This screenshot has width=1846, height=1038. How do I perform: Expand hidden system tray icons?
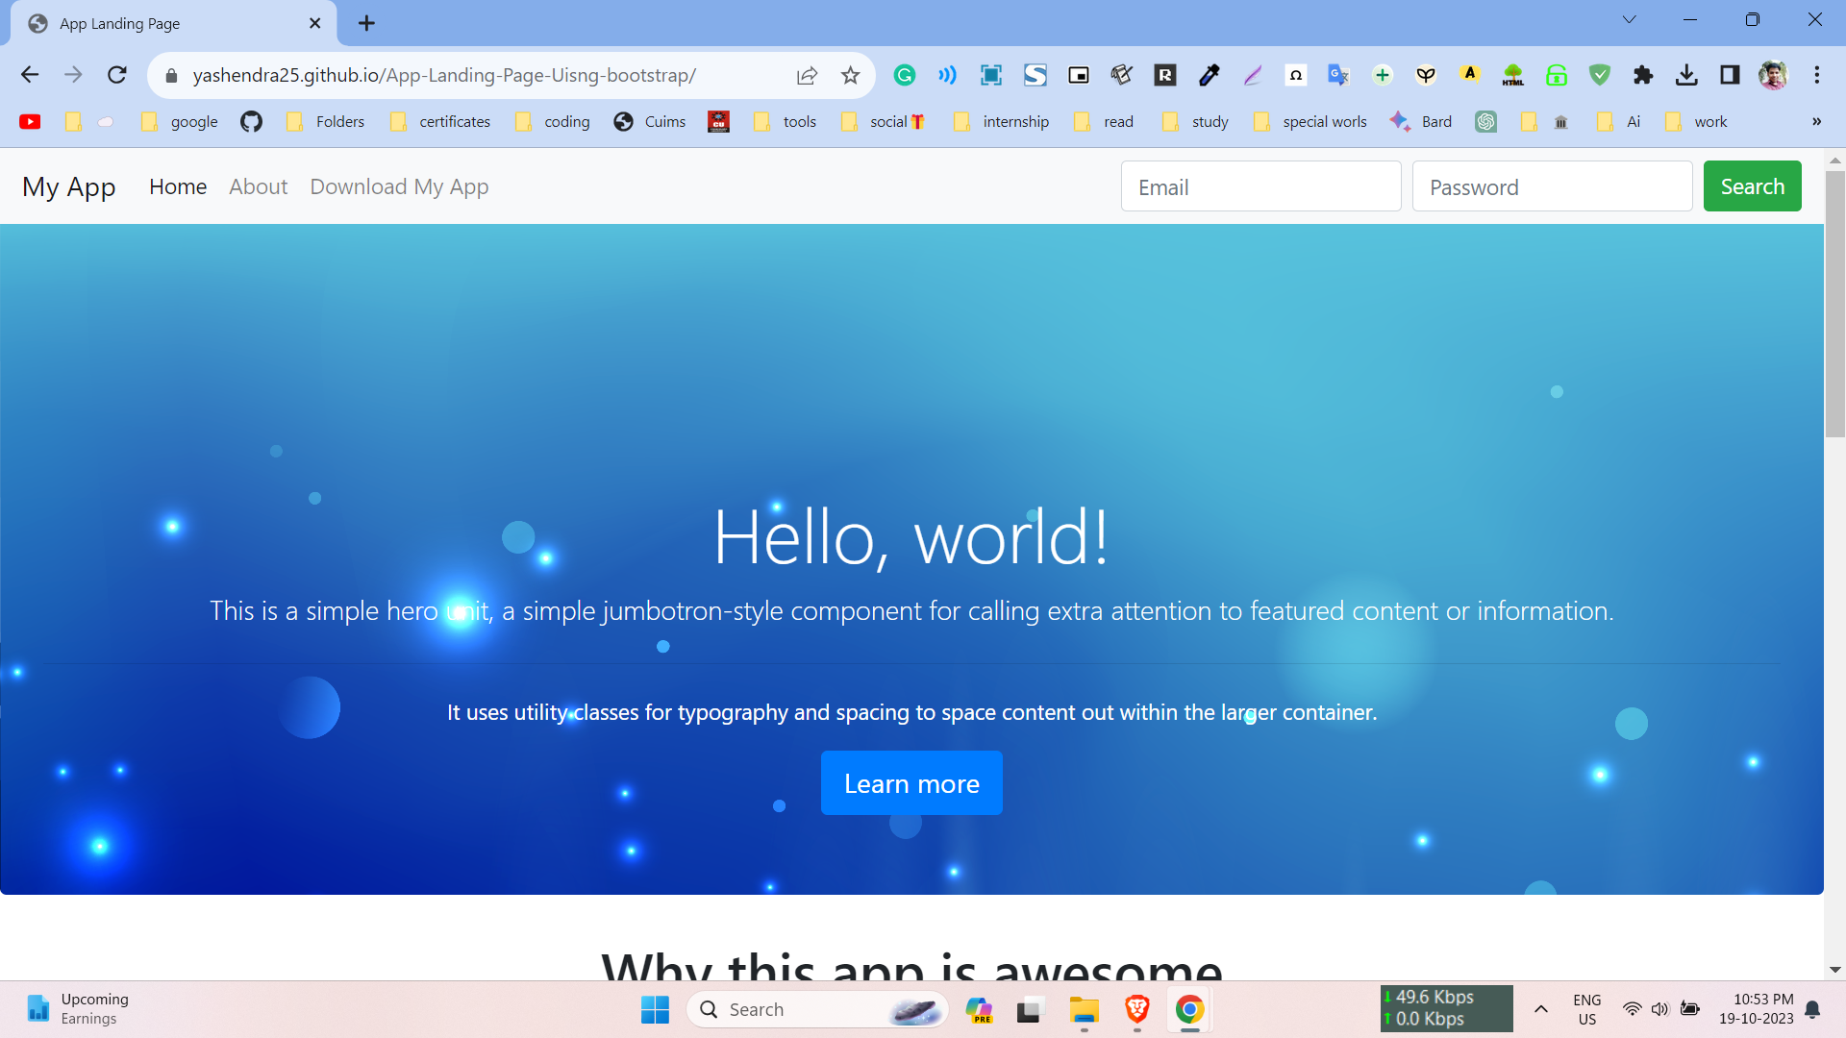point(1541,1009)
